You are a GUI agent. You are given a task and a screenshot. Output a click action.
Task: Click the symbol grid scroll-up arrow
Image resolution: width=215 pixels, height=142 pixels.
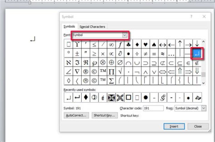203,42
